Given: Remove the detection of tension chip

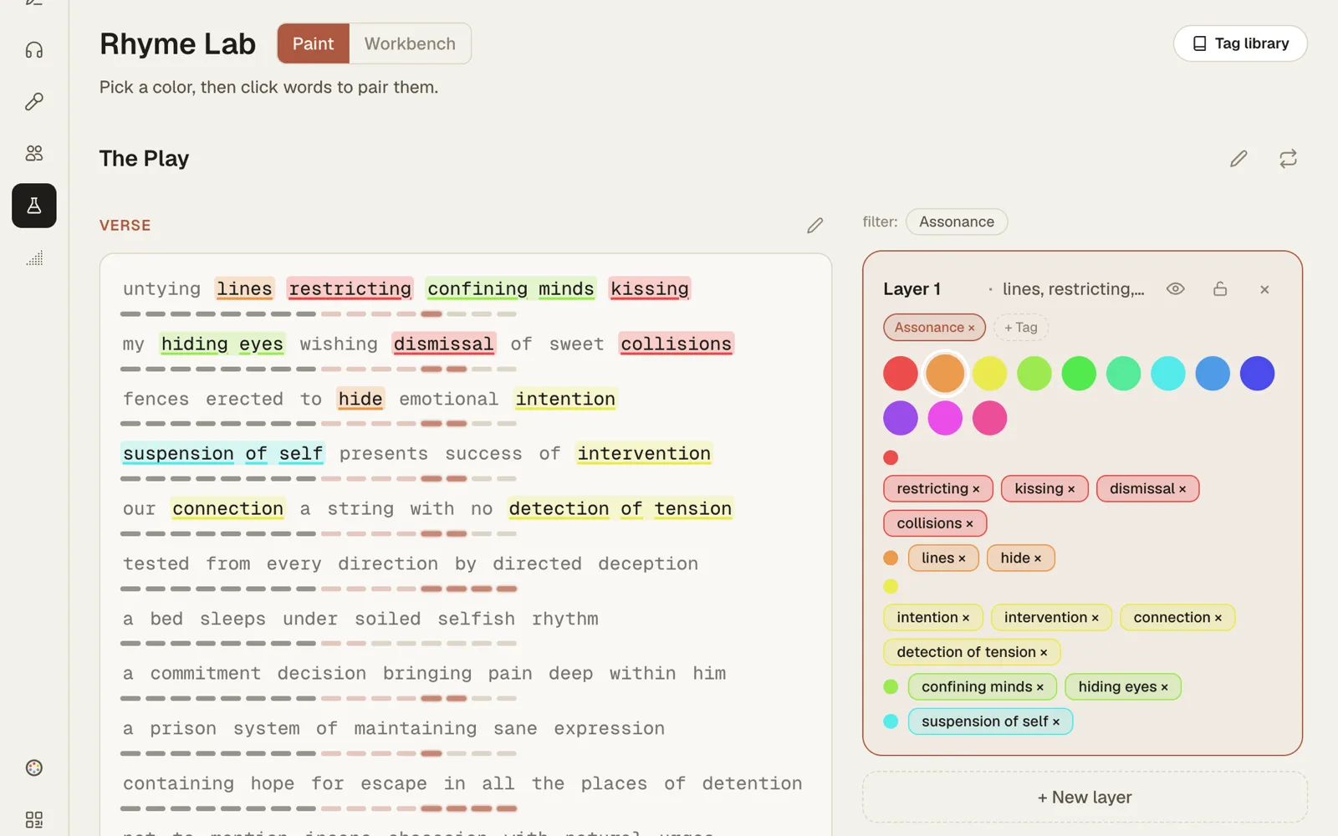Looking at the screenshot, I should pos(1044,653).
